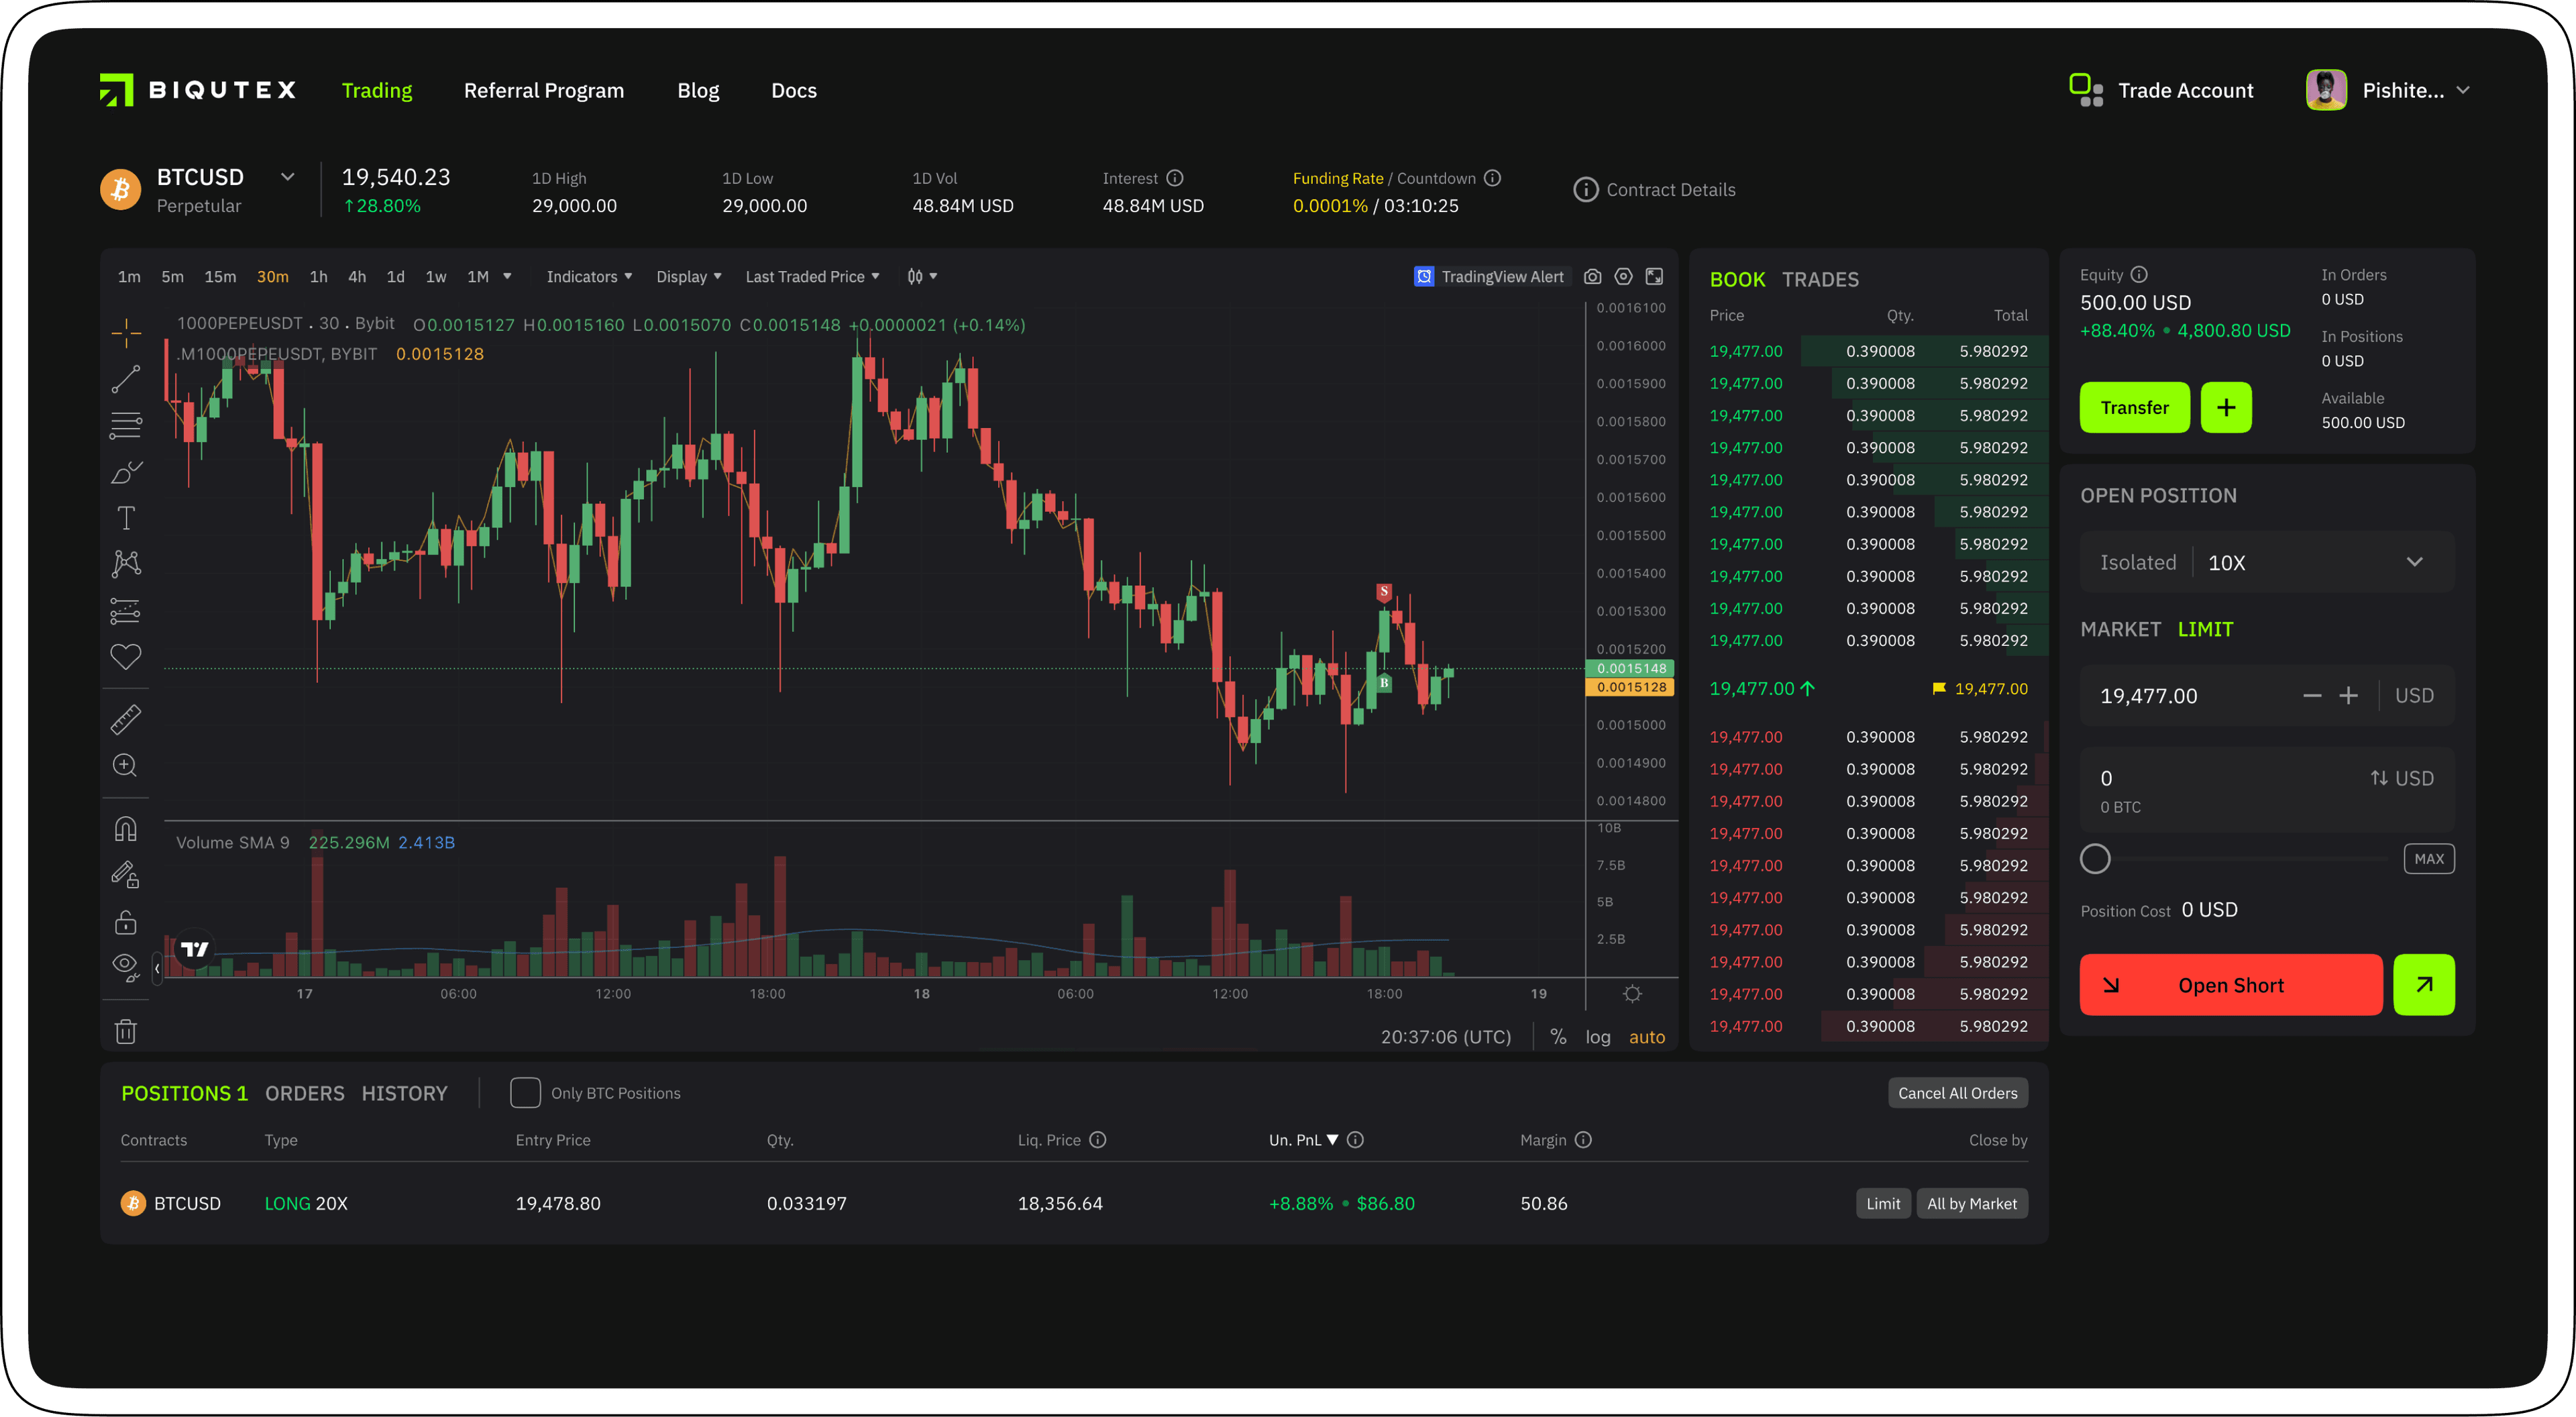Open chart time-axis settings gear
Image resolution: width=2576 pixels, height=1417 pixels.
(1633, 994)
